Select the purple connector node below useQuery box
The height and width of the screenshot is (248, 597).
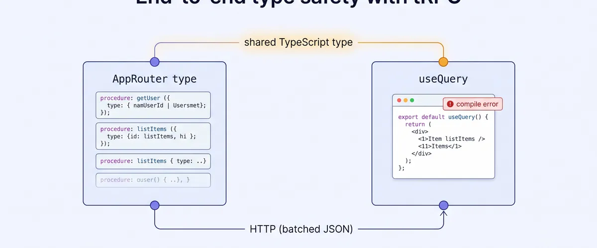(x=443, y=205)
